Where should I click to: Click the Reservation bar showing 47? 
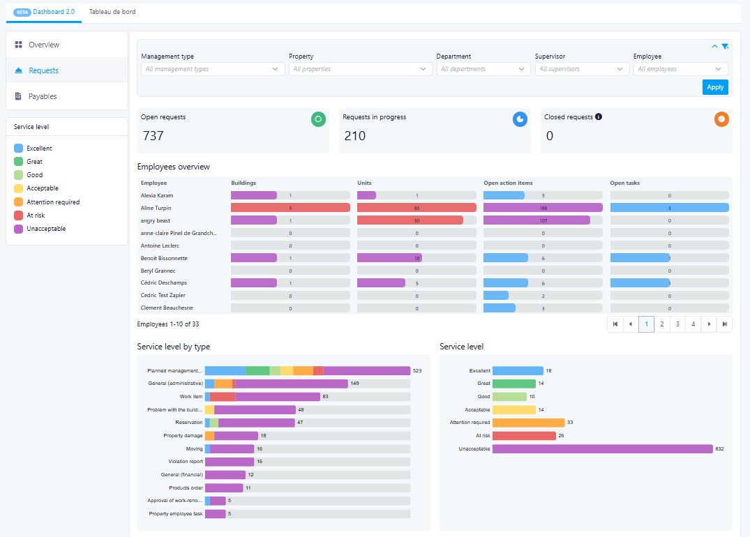coord(250,423)
